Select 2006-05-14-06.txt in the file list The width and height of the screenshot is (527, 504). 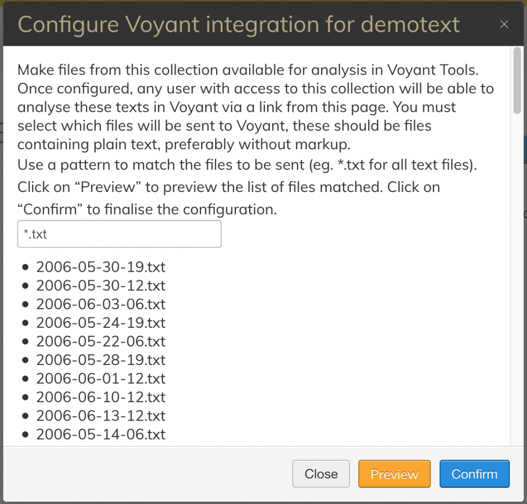pos(101,435)
